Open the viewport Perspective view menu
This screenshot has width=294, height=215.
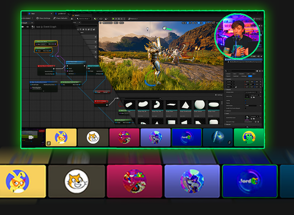(x=108, y=23)
